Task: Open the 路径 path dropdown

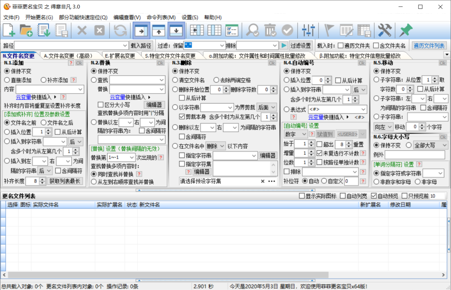Action: (125, 46)
